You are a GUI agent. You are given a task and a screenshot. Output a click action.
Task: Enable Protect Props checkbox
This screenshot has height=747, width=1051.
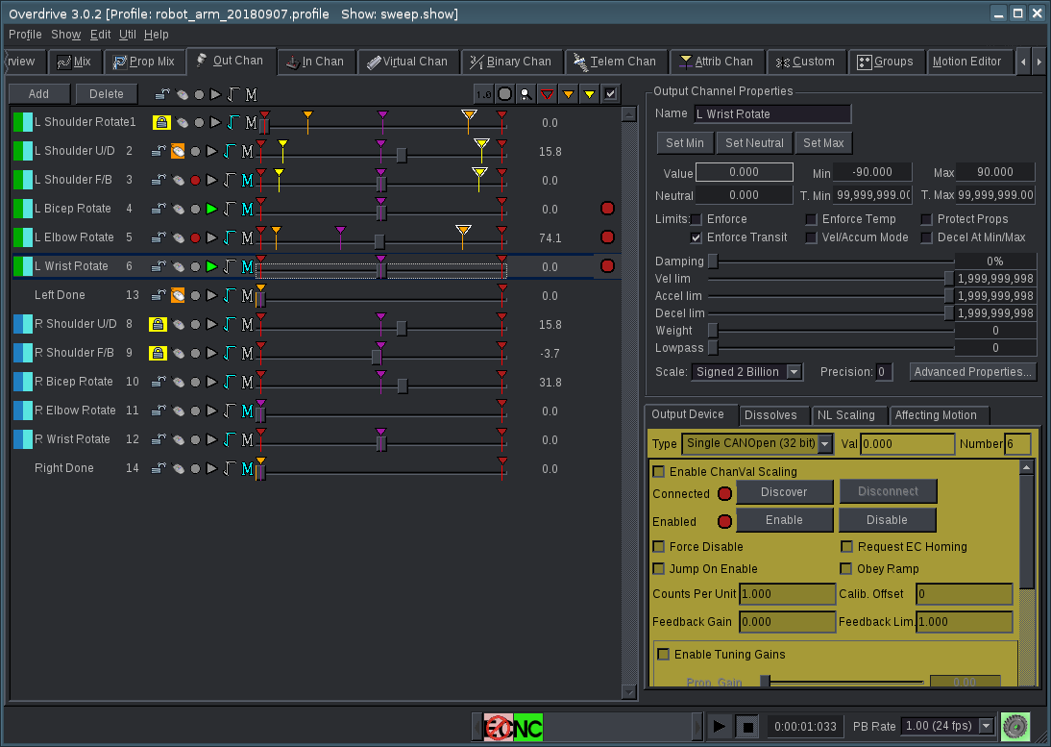[x=926, y=219]
